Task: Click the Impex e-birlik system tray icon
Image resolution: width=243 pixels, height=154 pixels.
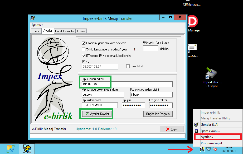Action: coord(202,149)
